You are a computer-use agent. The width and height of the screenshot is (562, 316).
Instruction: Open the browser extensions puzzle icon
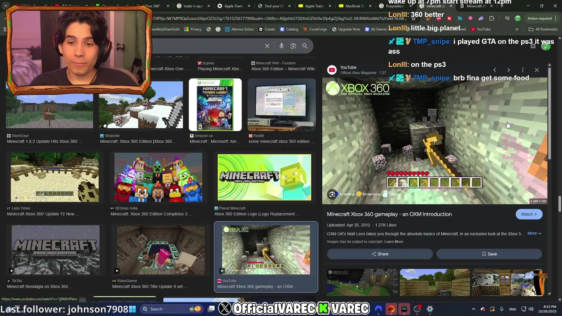pyautogui.click(x=491, y=18)
